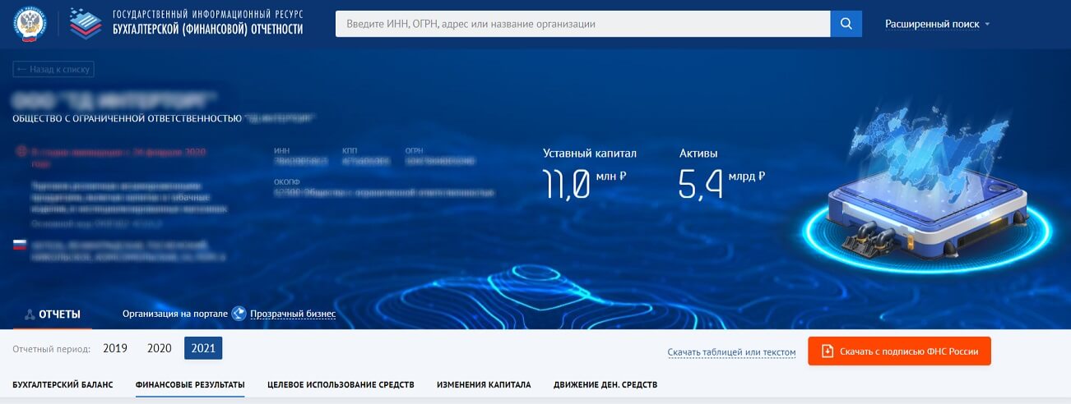Click the download icon on orange button

(x=827, y=351)
